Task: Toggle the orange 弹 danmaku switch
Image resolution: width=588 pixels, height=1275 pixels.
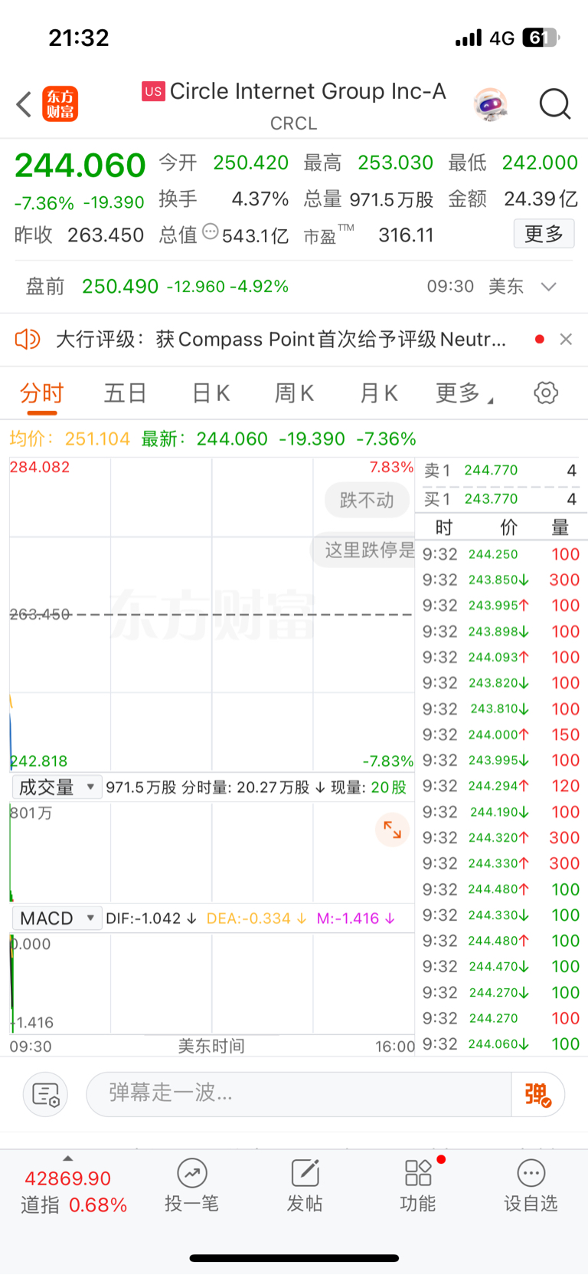Action: [x=537, y=1094]
